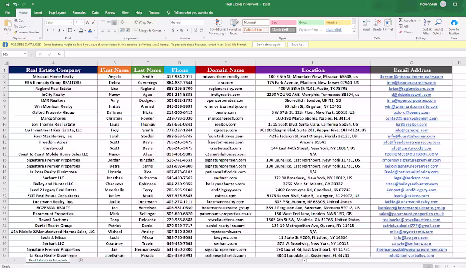Apply the Bad cell style

point(283,22)
